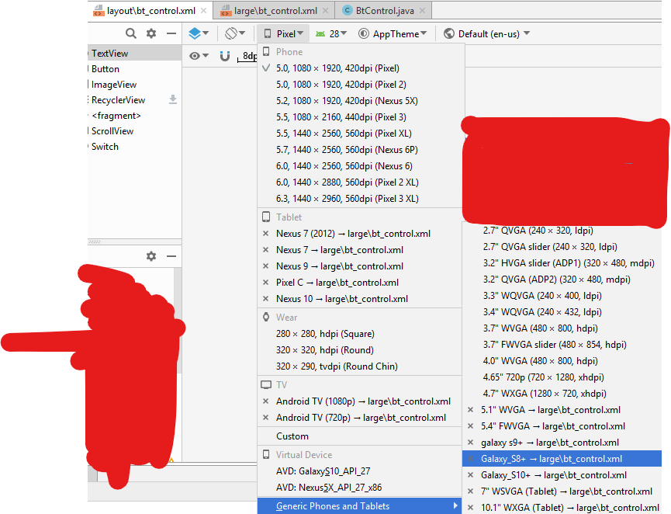Choose the Nexus 6 device entry

(x=360, y=165)
